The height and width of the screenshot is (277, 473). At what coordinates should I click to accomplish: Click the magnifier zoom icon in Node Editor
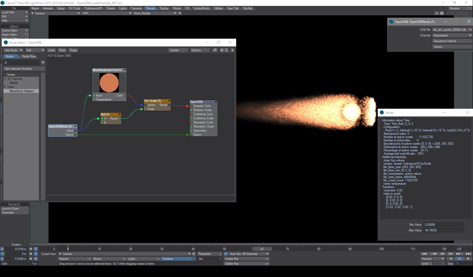point(227,50)
